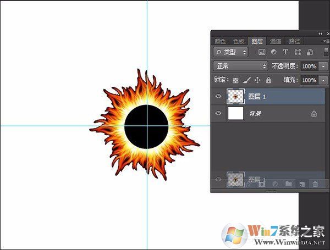330x250 pixels.
Task: Enable lock image pixels (brush icon)
Action: pos(246,80)
